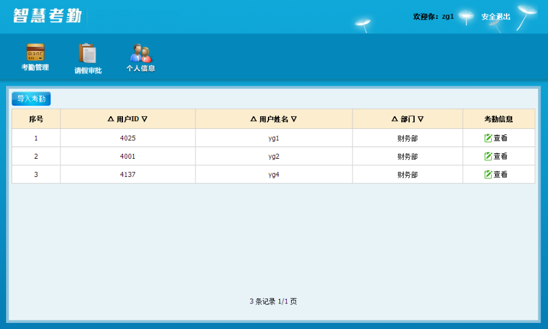Sort 用户ID descending with the down triangle

tap(144, 119)
